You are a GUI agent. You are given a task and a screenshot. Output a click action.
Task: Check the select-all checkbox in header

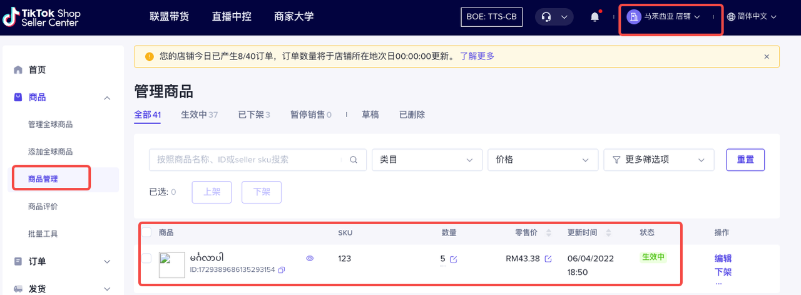pyautogui.click(x=146, y=232)
